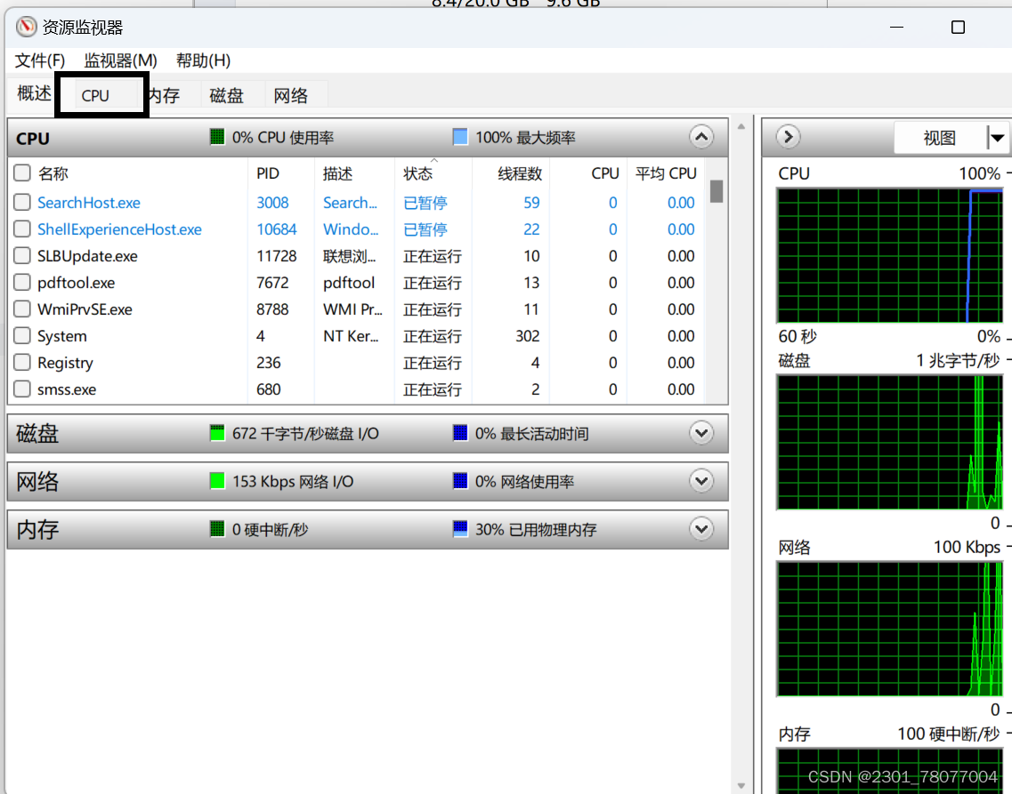Select the SearchHost.exe process name
The height and width of the screenshot is (794, 1012).
pyautogui.click(x=88, y=203)
